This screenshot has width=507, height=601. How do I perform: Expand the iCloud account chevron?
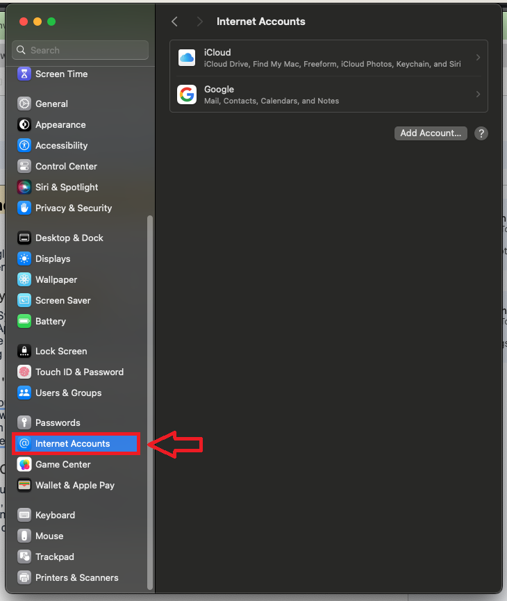click(478, 58)
